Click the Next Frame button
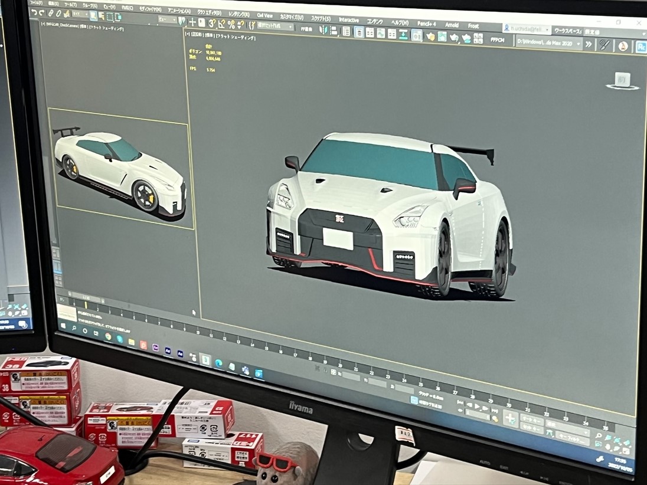Image resolution: width=647 pixels, height=485 pixels. coord(485,408)
